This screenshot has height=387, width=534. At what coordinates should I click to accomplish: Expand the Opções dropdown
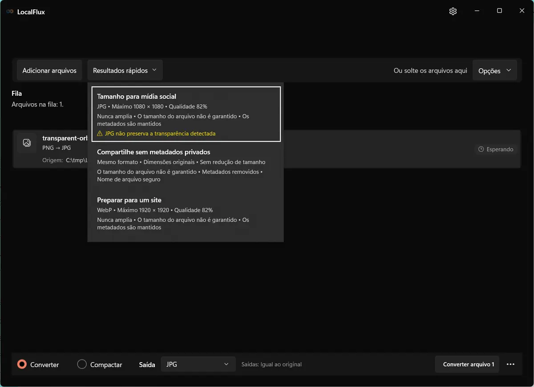click(x=494, y=70)
